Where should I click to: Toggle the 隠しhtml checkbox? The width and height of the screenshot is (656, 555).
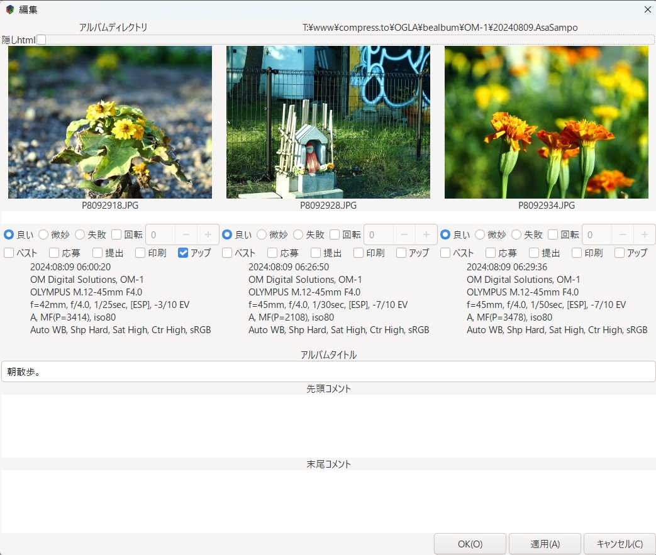click(42, 40)
